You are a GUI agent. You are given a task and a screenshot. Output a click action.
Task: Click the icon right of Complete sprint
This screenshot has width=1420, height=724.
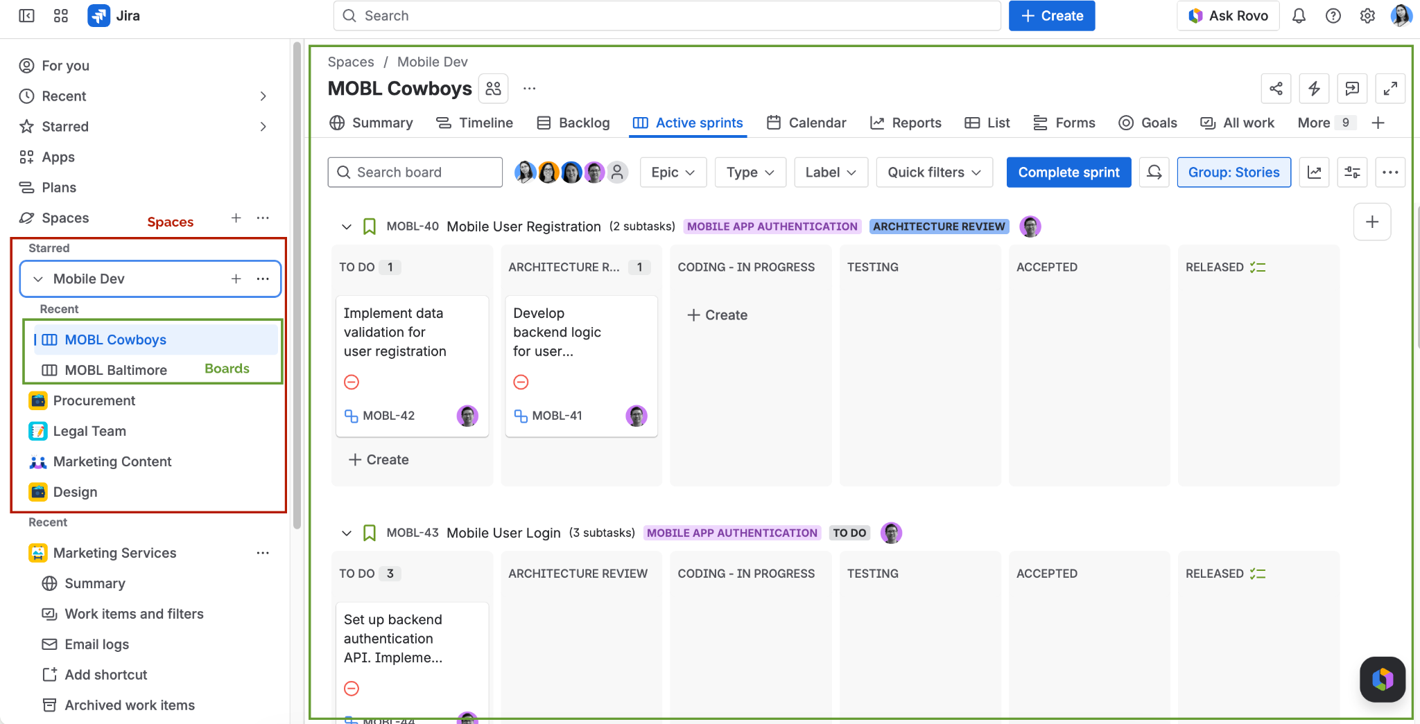pos(1154,173)
